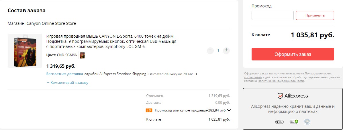
Task: Click the Применить promo code button
Action: [x=315, y=15]
